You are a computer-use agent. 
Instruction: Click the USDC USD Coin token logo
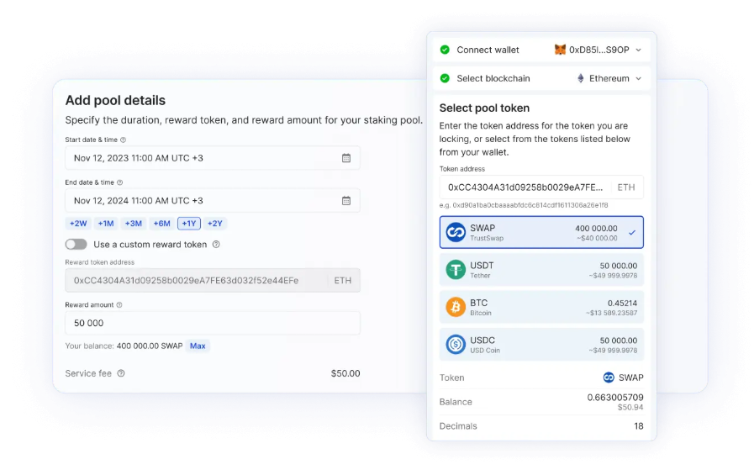456,345
